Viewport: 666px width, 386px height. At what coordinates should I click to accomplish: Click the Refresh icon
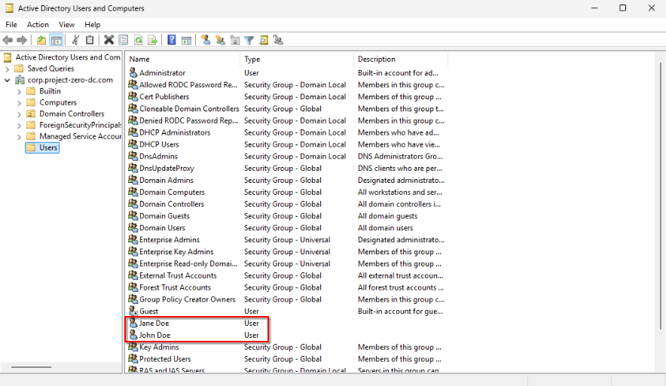[x=138, y=41]
